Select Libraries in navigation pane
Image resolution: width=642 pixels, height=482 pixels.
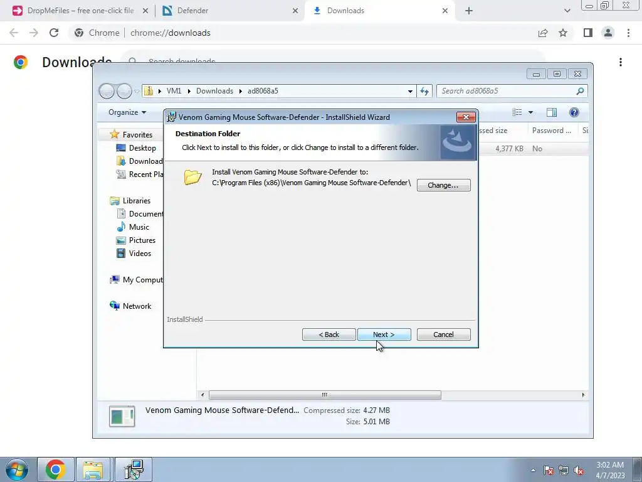(x=136, y=201)
